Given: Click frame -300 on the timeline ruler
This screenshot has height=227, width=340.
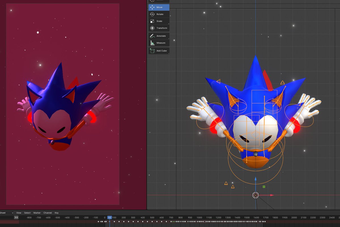Looking at the screenshot, I should point(76,218).
